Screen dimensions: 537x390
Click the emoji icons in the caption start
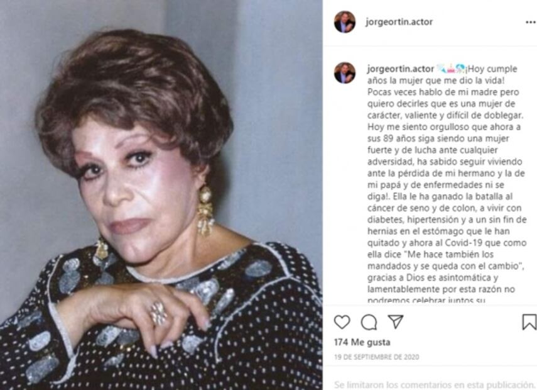(x=451, y=69)
